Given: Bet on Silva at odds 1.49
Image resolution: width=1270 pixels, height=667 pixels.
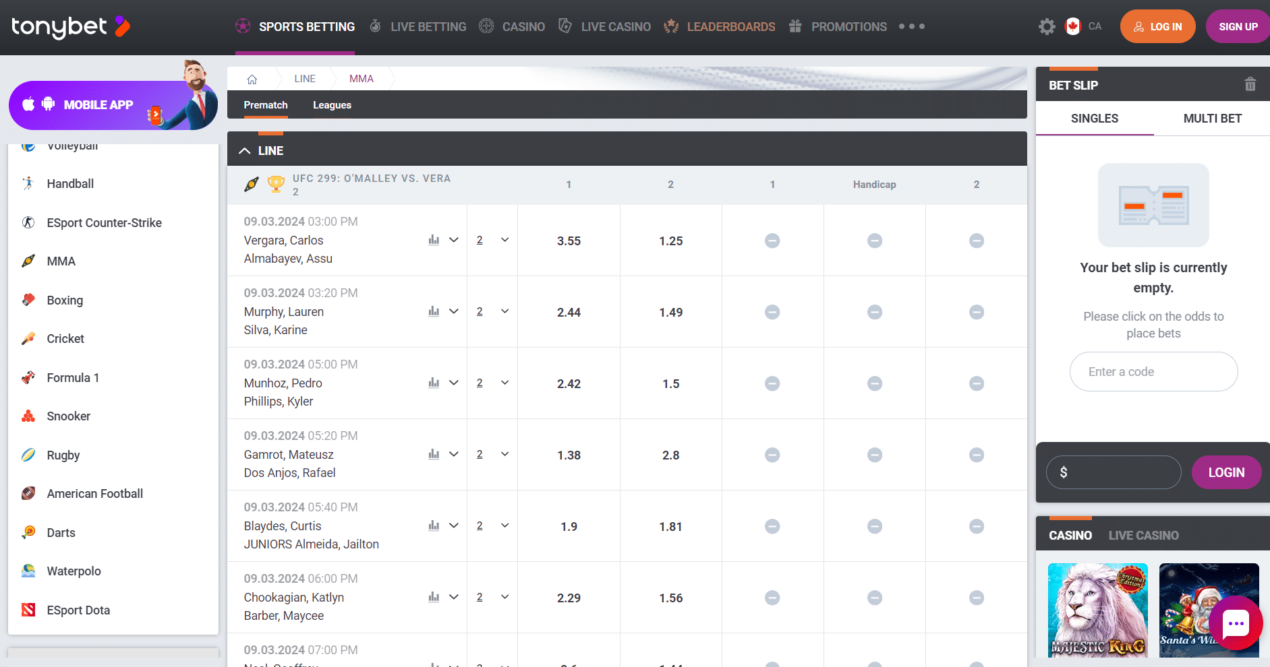Looking at the screenshot, I should click(x=671, y=312).
